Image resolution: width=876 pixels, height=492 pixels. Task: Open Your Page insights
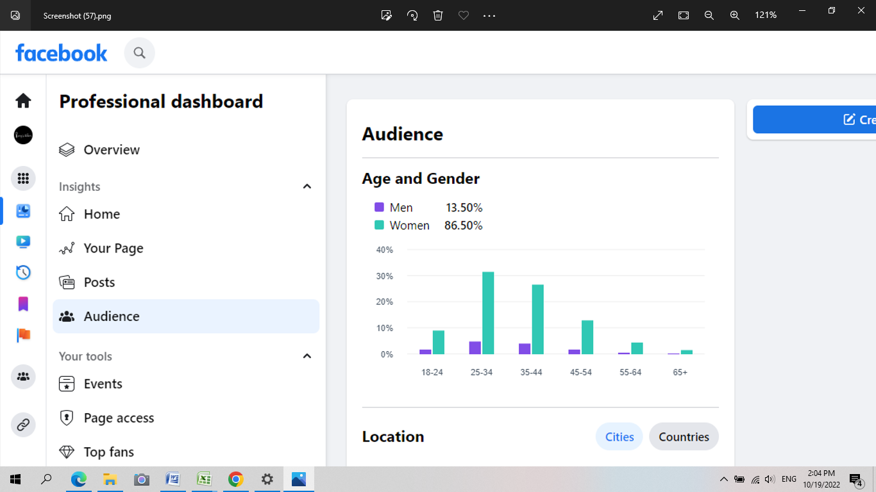(186, 248)
